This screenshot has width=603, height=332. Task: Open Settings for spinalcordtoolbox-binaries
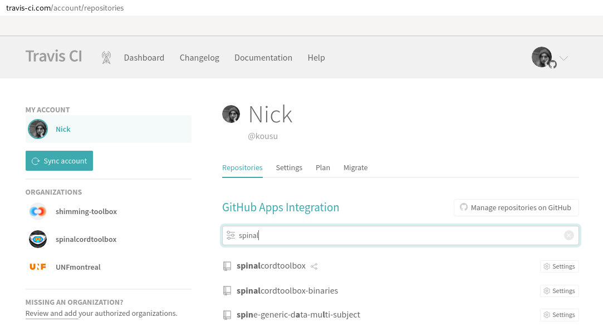[559, 291]
